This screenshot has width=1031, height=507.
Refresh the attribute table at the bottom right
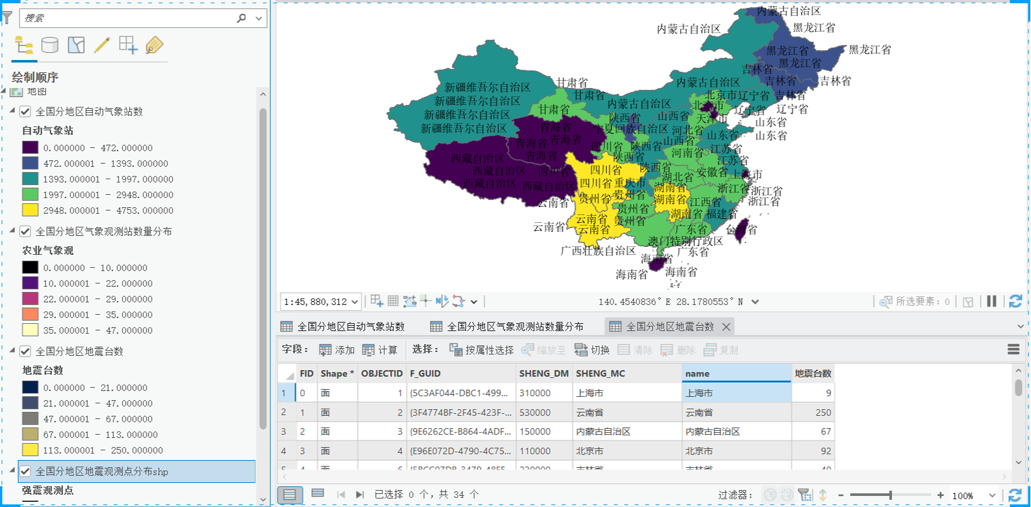point(1015,496)
